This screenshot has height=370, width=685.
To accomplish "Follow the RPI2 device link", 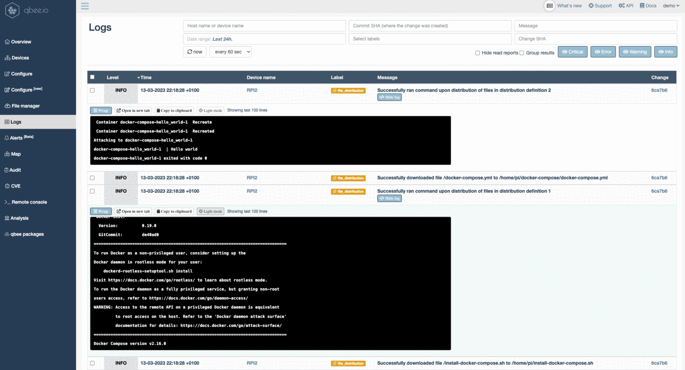I will coord(251,90).
